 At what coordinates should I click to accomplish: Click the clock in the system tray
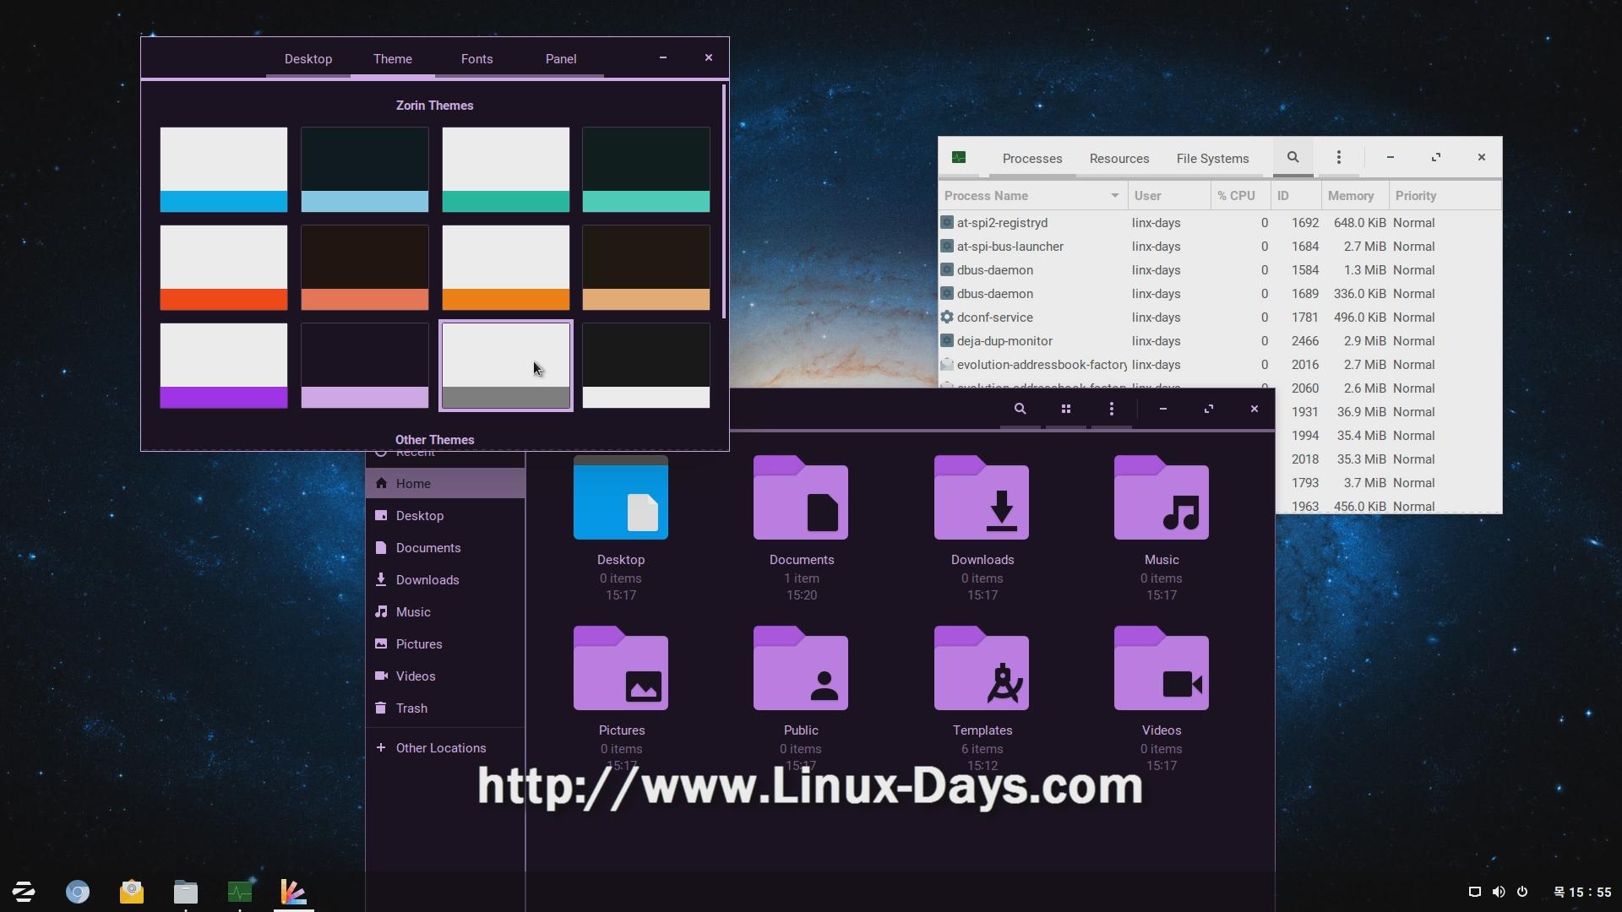(x=1583, y=892)
